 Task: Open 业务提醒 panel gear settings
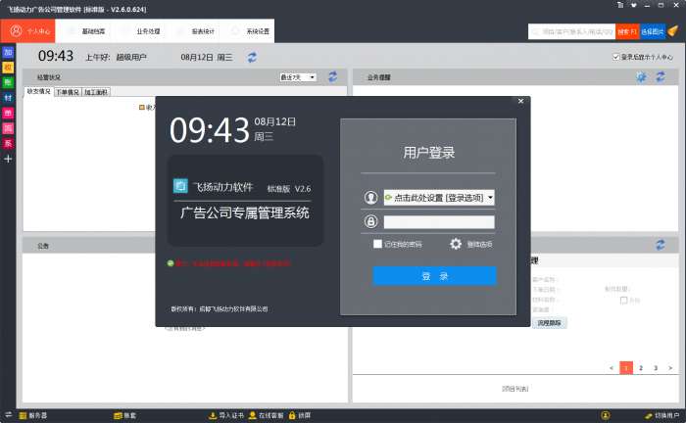[x=641, y=77]
